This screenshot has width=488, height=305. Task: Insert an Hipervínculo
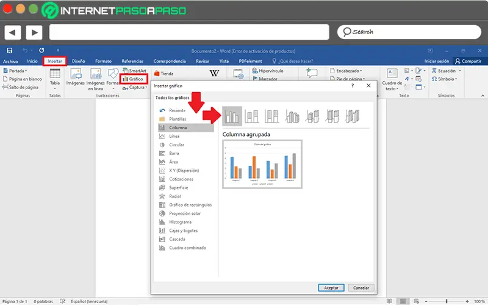tap(268, 71)
